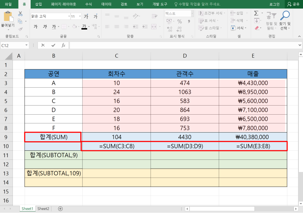Click the Format Painter brush icon
Viewport: 303px width, 213px height.
tap(20, 29)
